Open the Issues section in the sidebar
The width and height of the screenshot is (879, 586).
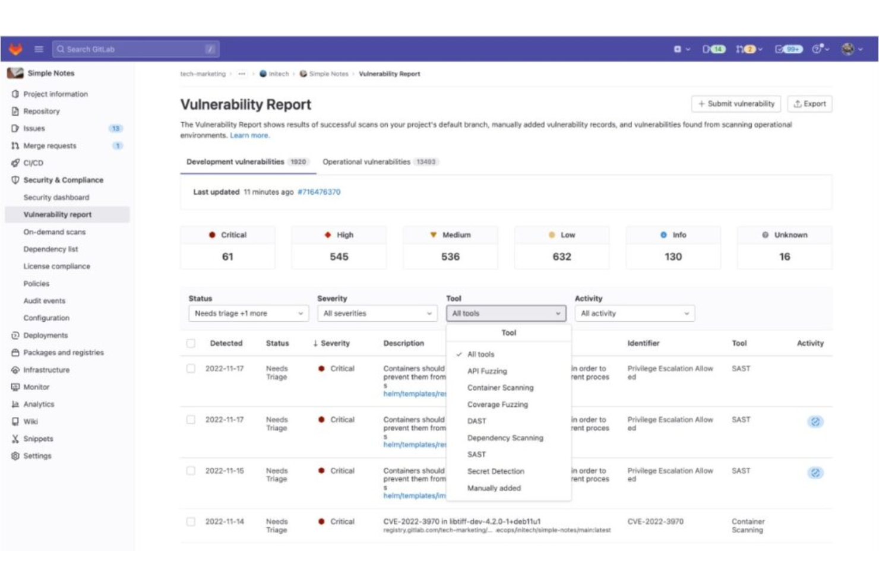click(x=34, y=128)
